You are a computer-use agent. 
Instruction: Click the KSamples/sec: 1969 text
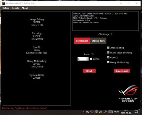point(37,53)
